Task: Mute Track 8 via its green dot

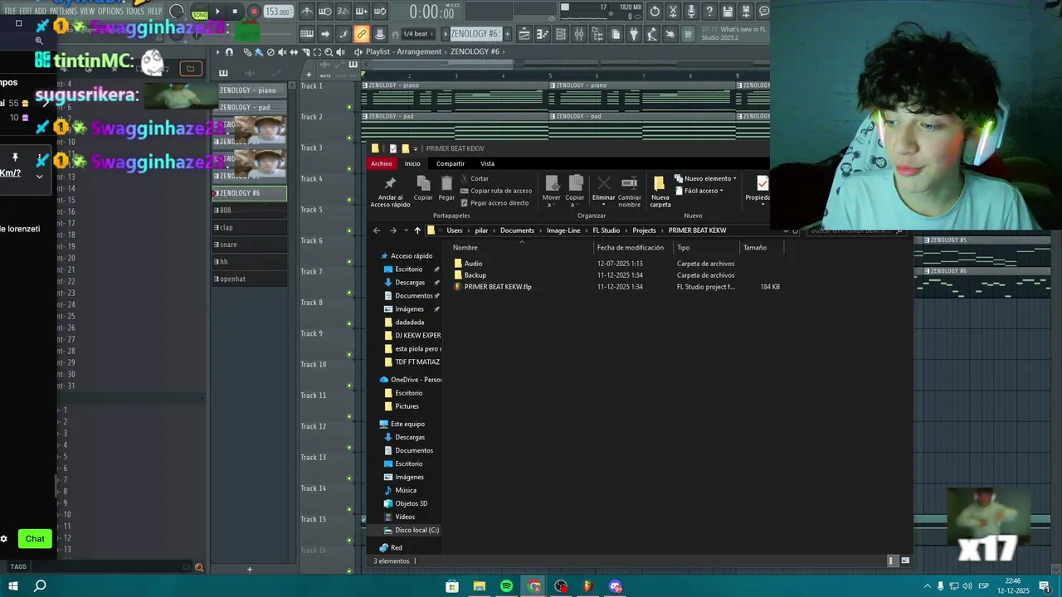Action: pos(349,323)
